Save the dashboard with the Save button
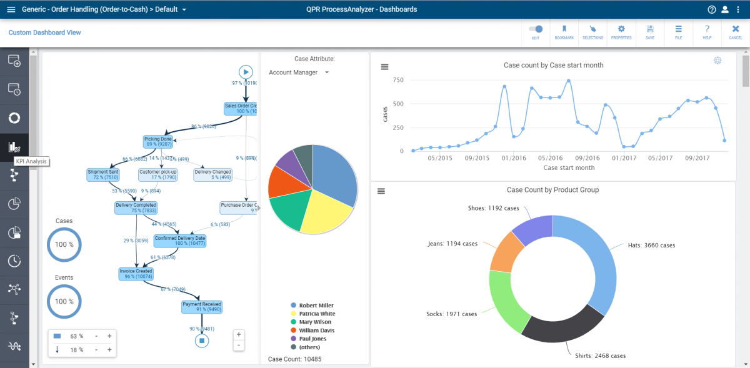The height and width of the screenshot is (368, 750). click(650, 32)
